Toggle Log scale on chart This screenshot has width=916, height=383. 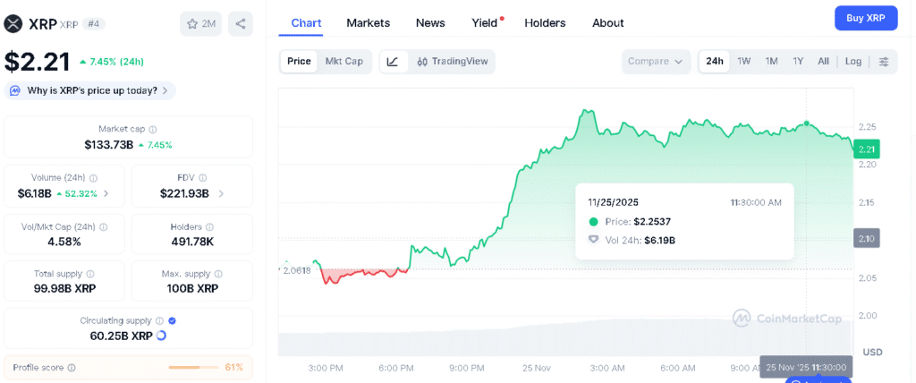pos(852,62)
